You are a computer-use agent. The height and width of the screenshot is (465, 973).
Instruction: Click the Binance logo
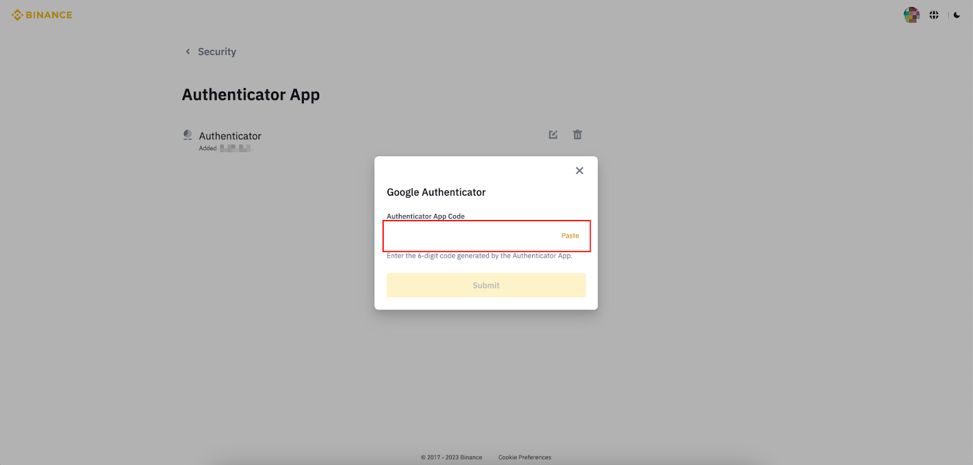coord(42,15)
